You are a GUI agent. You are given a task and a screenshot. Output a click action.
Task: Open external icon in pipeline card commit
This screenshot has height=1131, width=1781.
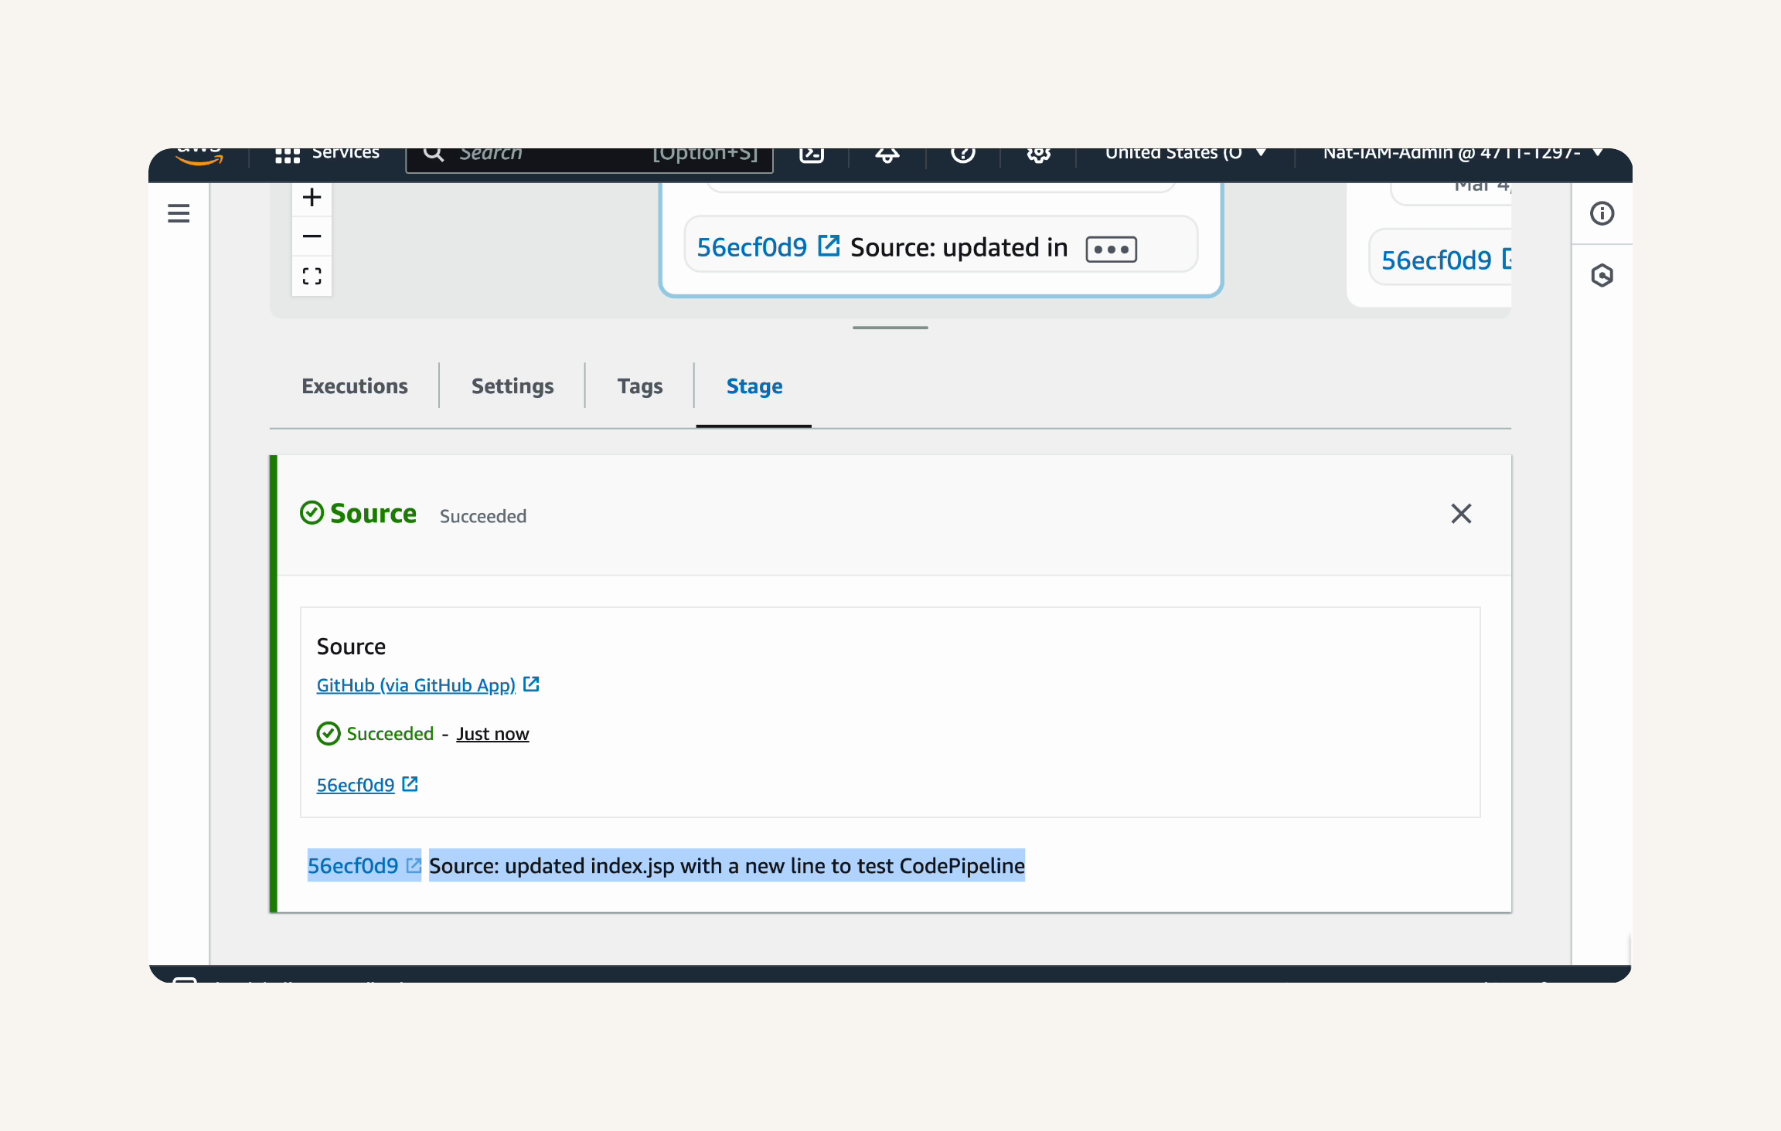point(829,246)
